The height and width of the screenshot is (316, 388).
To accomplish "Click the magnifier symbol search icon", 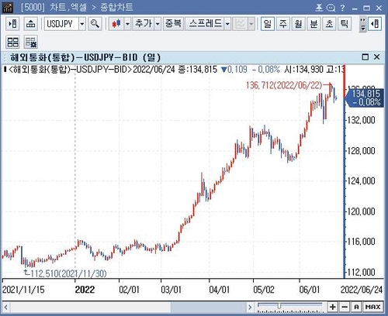I will 95,24.
